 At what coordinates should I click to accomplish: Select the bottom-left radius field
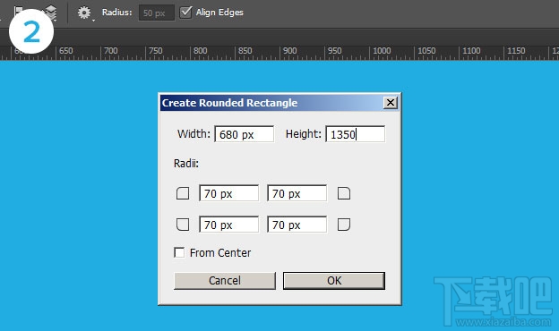(228, 225)
